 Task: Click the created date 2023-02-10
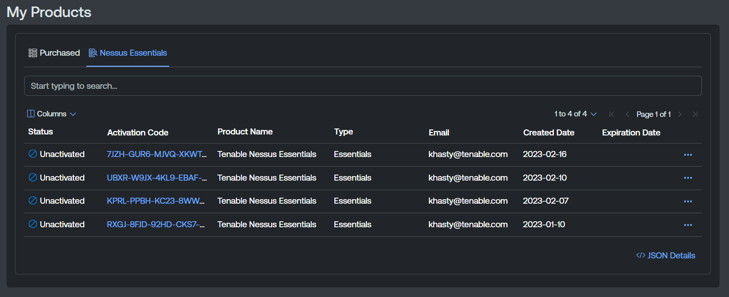coord(545,178)
